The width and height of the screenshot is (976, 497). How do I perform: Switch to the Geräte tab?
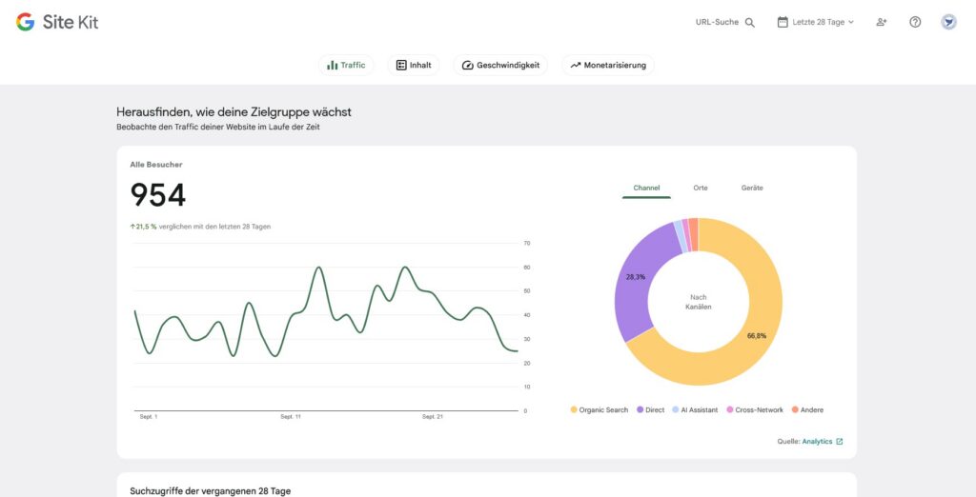click(x=752, y=188)
